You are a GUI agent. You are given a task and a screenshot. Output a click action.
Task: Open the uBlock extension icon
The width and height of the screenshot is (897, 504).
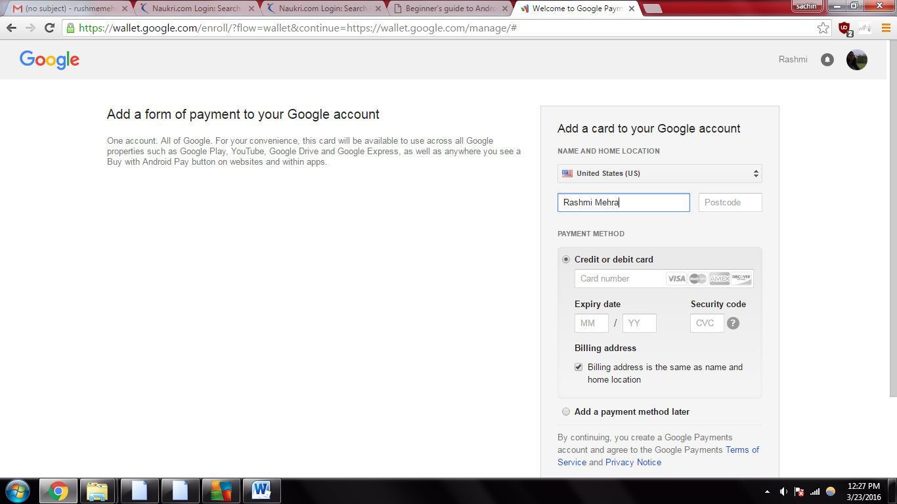click(844, 28)
